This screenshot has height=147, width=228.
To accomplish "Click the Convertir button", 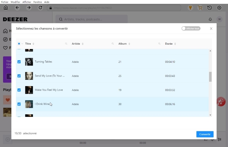I will [205, 134].
